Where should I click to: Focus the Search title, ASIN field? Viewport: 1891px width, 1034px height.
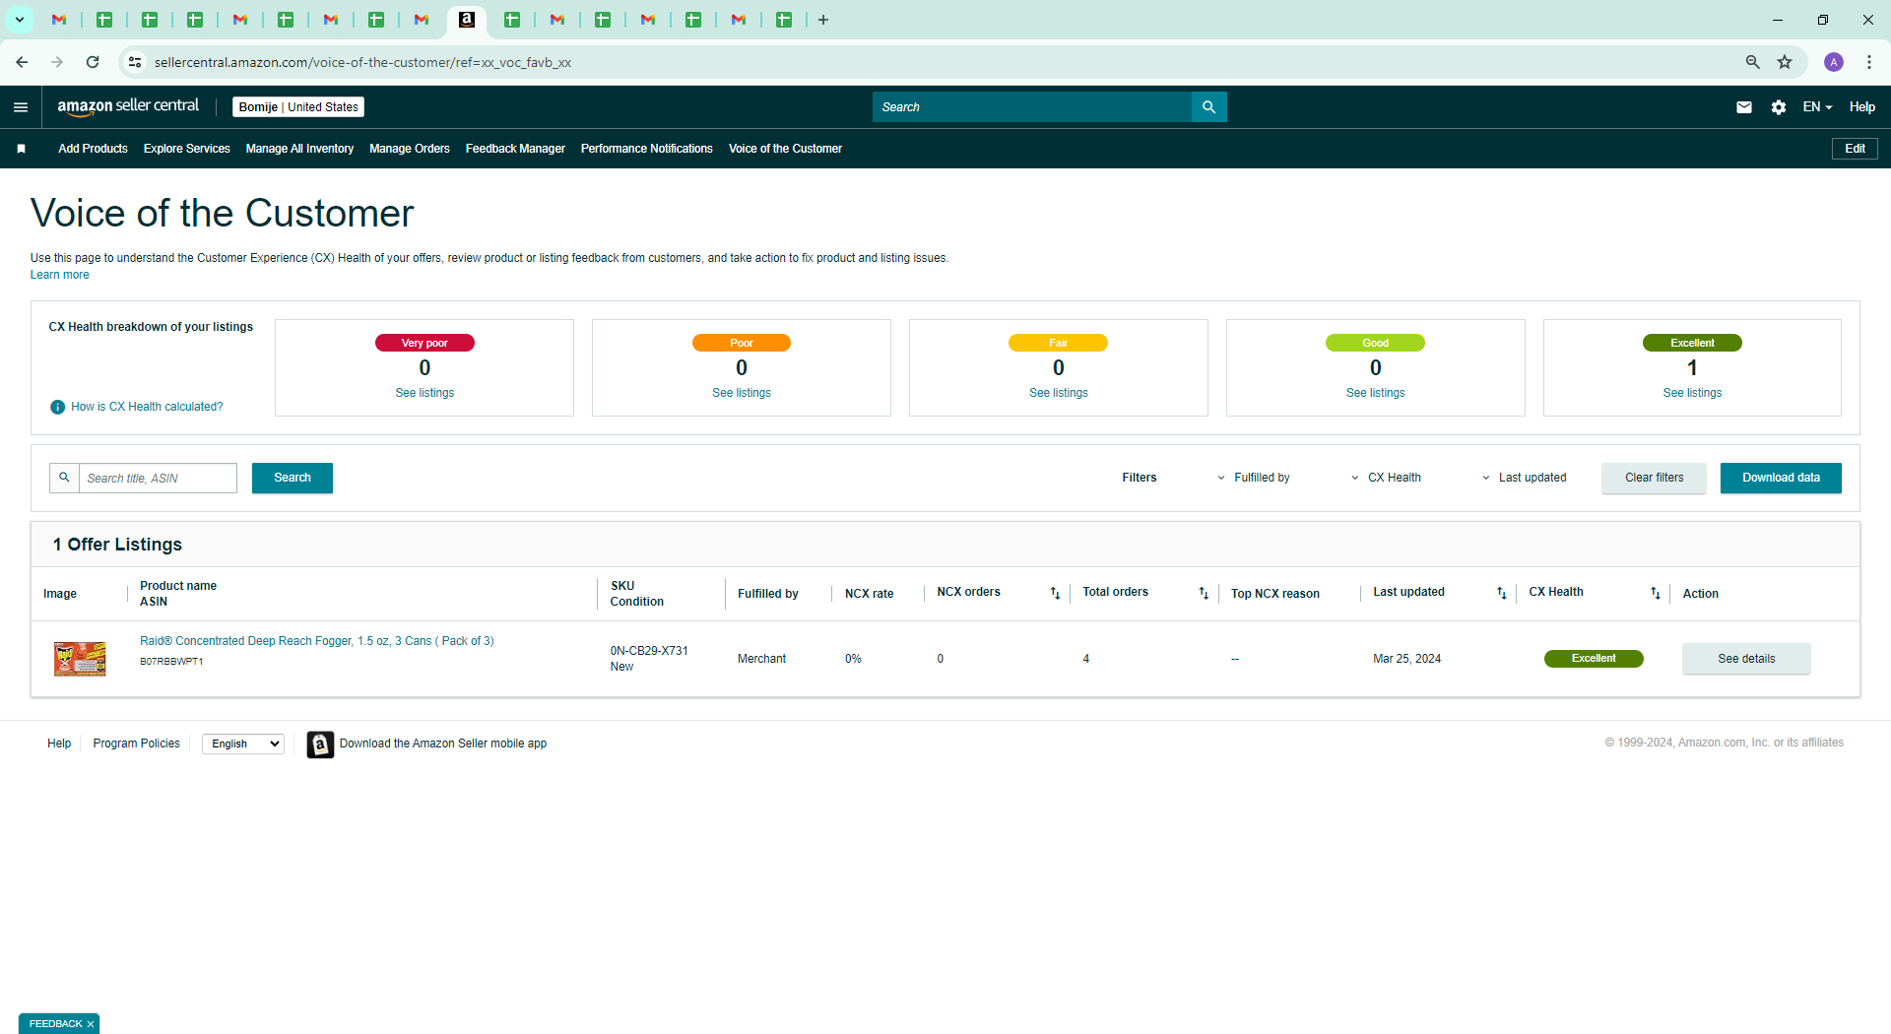(158, 478)
